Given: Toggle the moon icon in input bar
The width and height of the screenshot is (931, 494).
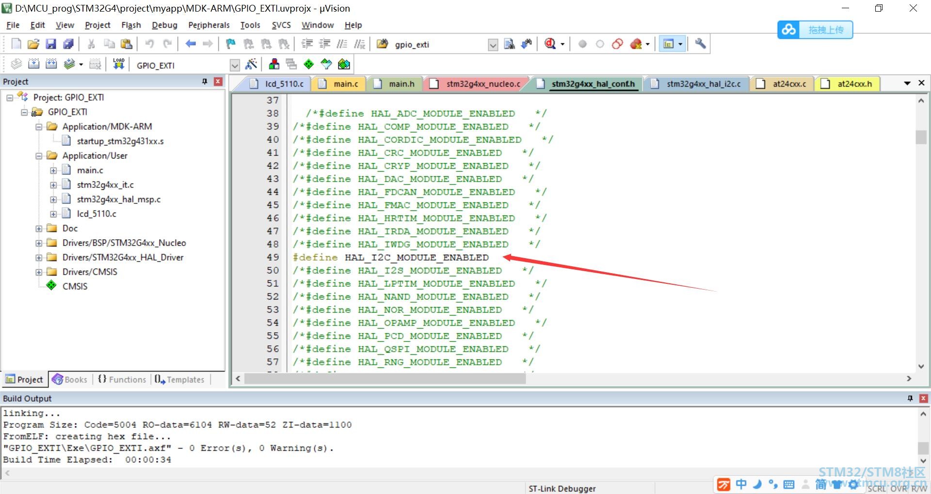Looking at the screenshot, I should click(757, 484).
